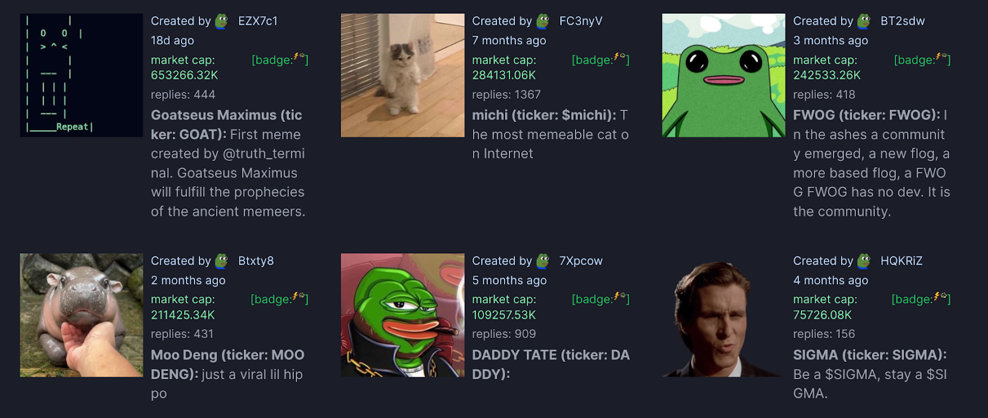The width and height of the screenshot is (988, 418).
Task: Open the Goatseus Maximus ASCII art thumbnail
Action: (82, 75)
